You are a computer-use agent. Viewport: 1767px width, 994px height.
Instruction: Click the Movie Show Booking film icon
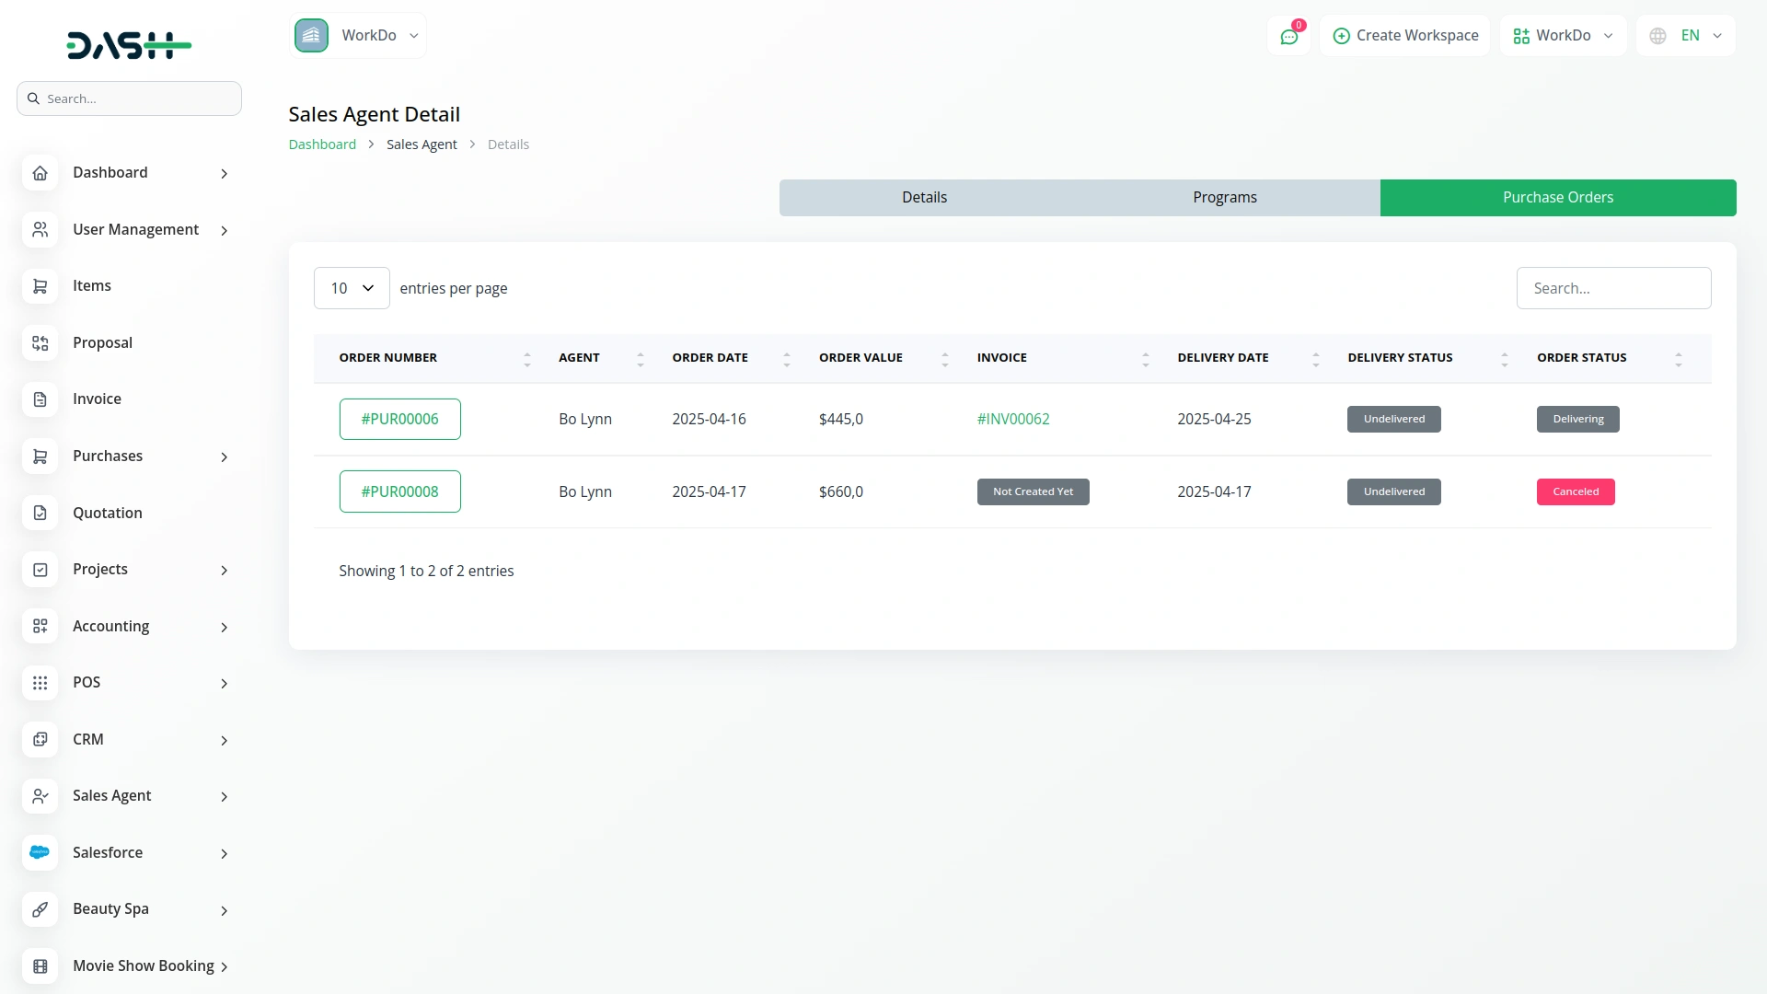click(40, 965)
